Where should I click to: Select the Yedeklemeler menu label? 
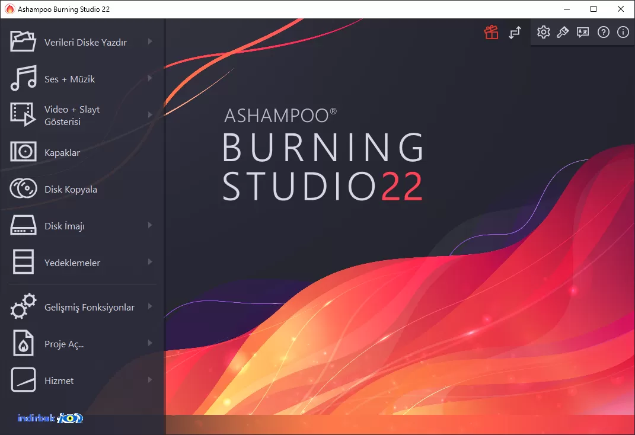72,263
